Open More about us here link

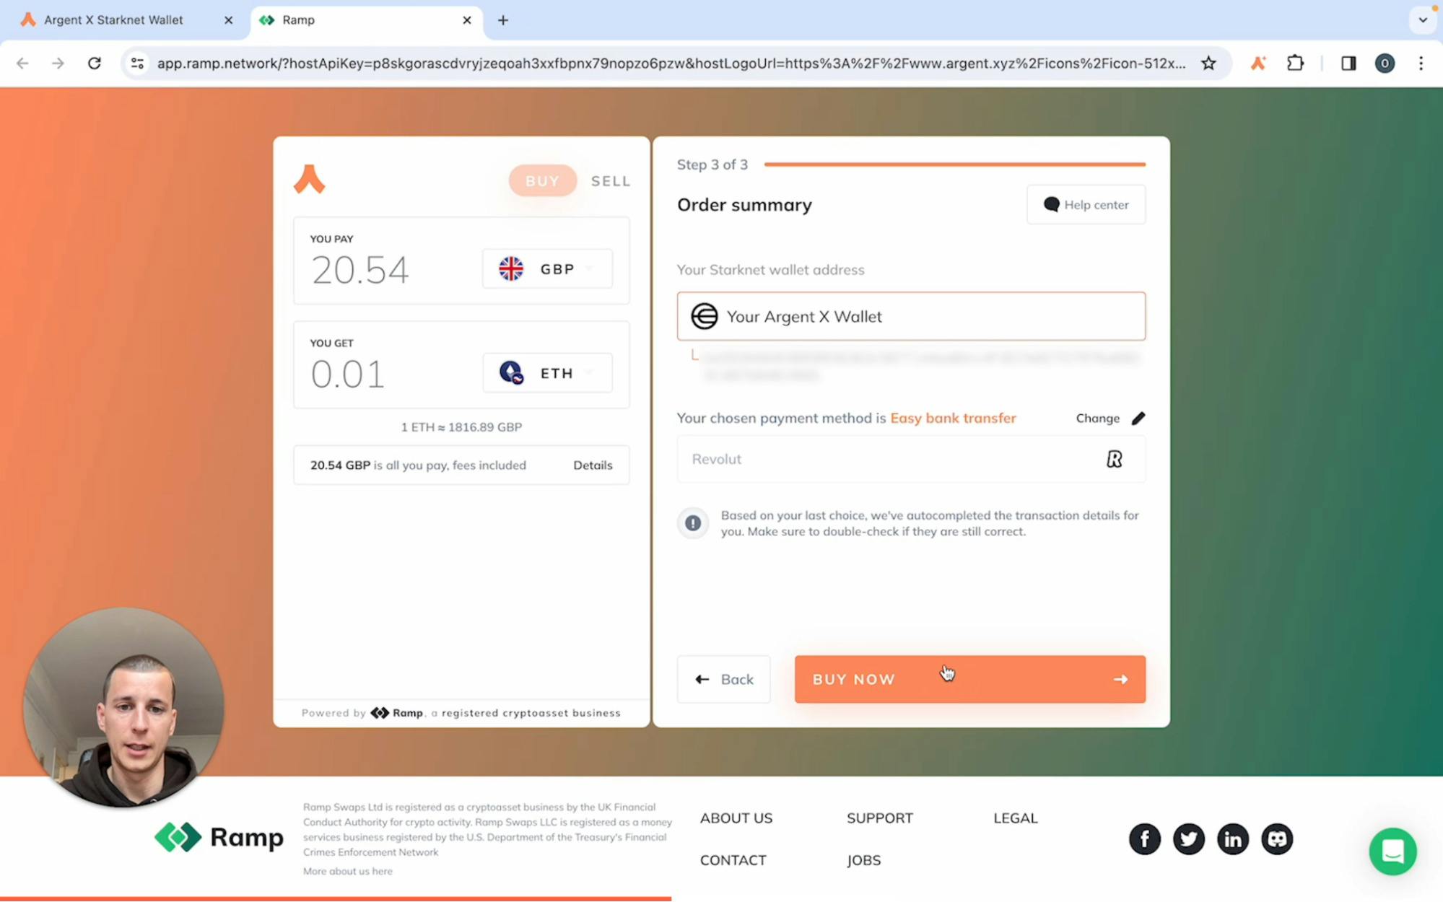pyautogui.click(x=347, y=871)
